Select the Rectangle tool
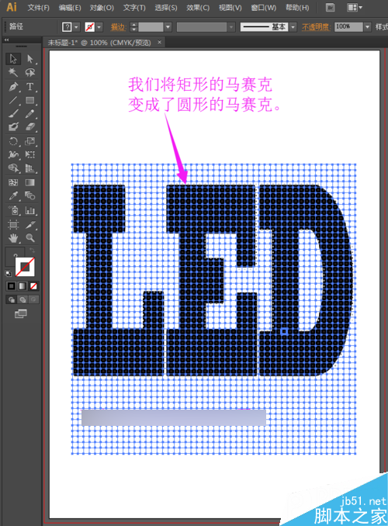Screen dimensions: 388x526 click(29, 100)
